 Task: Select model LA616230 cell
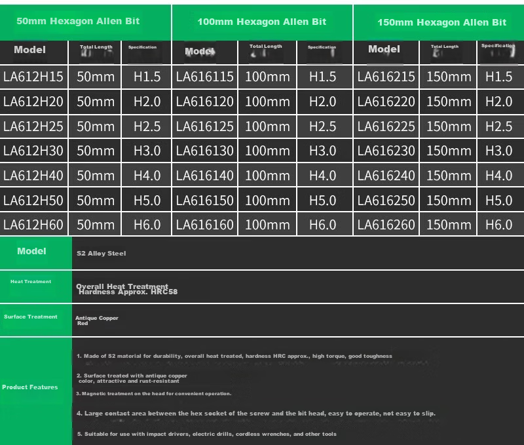(386, 151)
